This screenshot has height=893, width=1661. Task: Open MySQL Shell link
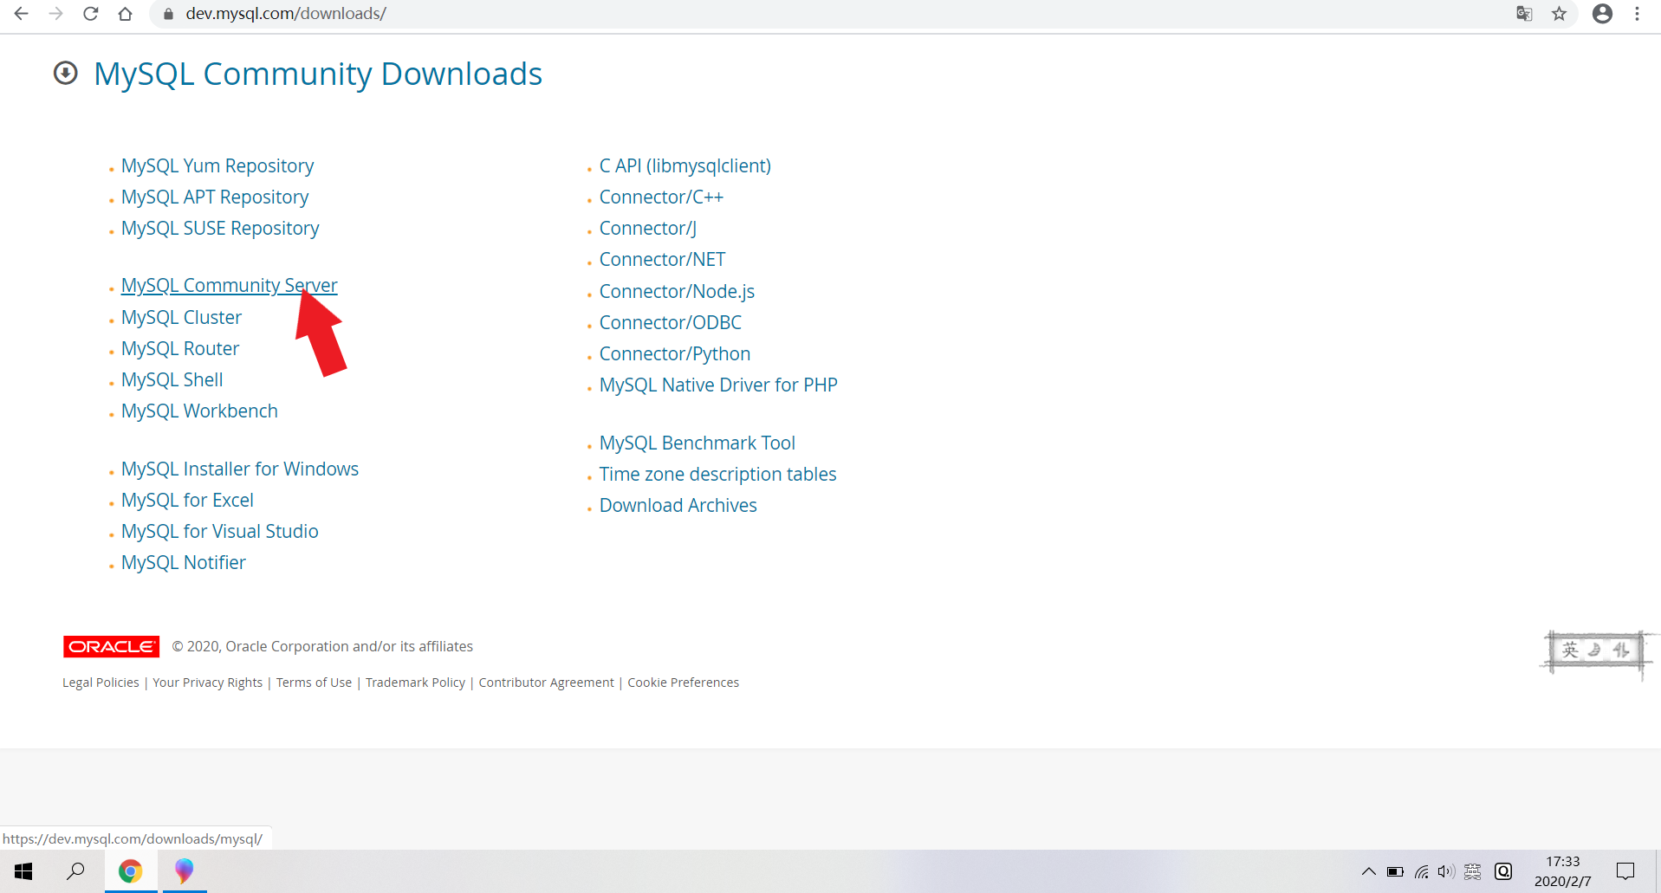click(172, 379)
